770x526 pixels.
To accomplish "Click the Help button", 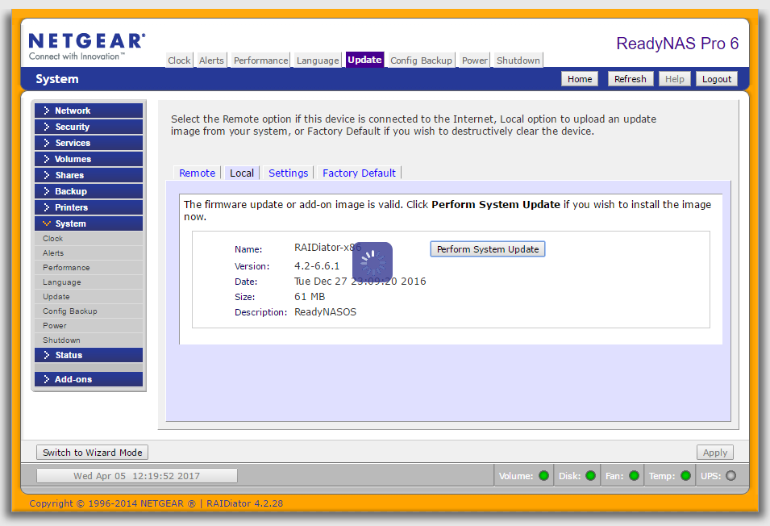I will (675, 79).
